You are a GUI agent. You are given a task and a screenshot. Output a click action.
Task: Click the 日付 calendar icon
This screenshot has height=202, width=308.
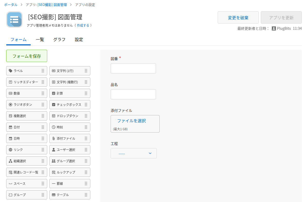tap(11, 127)
